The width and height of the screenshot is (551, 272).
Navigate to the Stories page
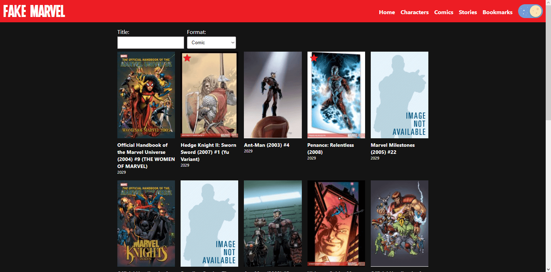468,12
